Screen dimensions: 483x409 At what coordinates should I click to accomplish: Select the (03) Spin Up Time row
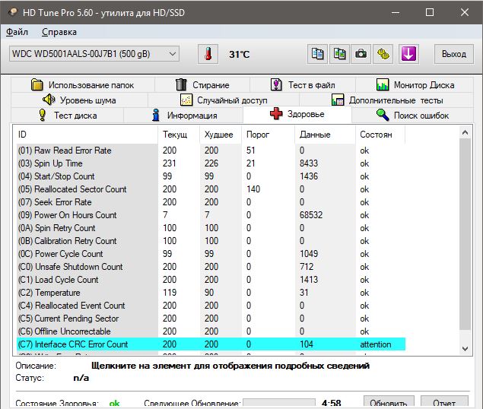(x=211, y=163)
